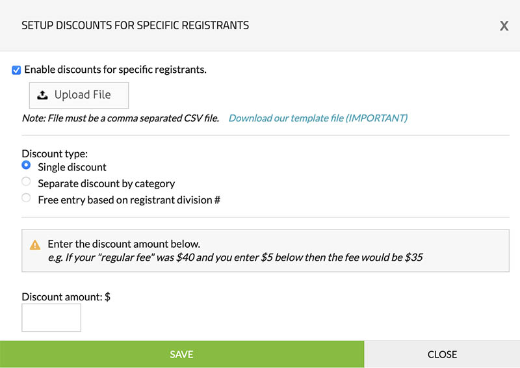
Task: Click the orange warning triangle icon
Action: click(34, 245)
